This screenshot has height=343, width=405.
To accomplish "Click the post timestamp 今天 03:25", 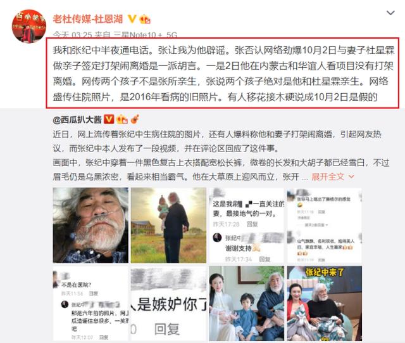I will click(72, 35).
